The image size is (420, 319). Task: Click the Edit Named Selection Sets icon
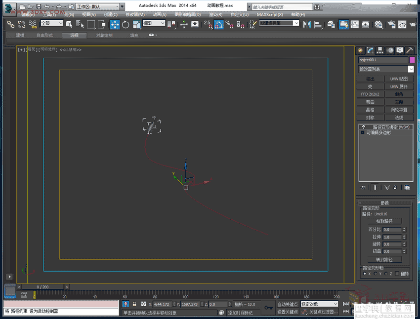coord(252,24)
